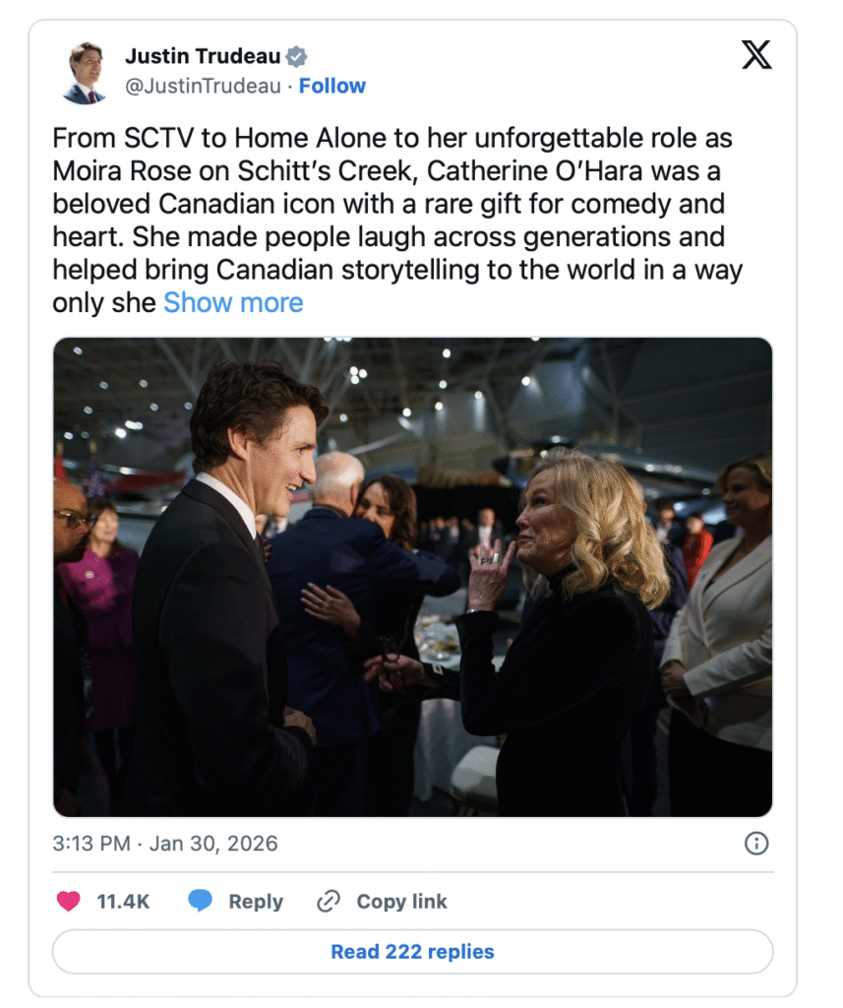Click the Justin Trudeau display name
843x1008 pixels.
click(x=203, y=56)
